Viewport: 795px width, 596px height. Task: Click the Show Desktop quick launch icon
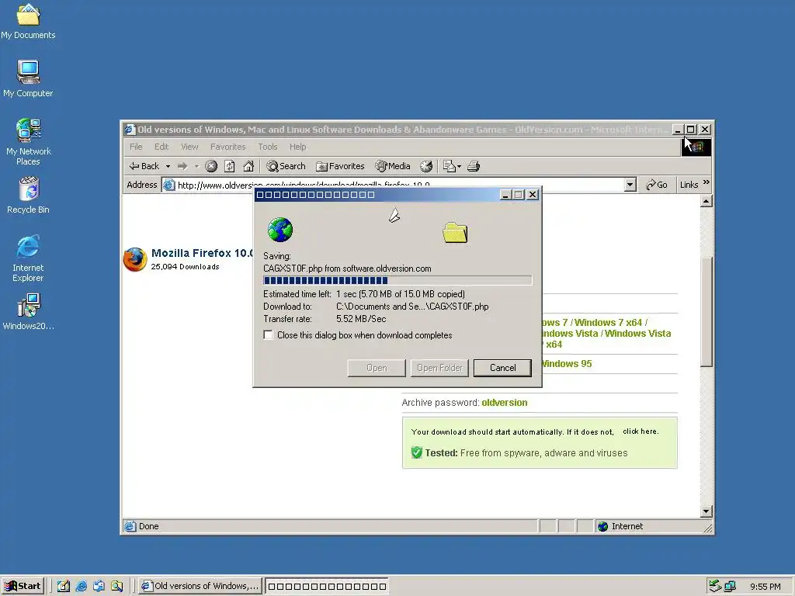64,586
